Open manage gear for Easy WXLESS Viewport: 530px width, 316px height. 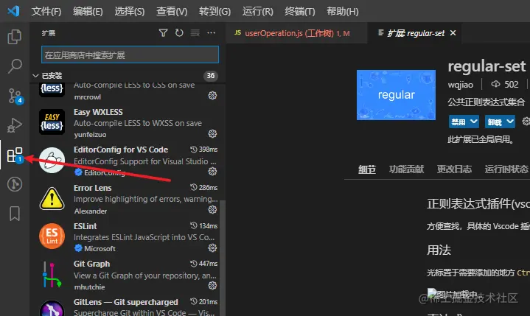click(x=212, y=134)
